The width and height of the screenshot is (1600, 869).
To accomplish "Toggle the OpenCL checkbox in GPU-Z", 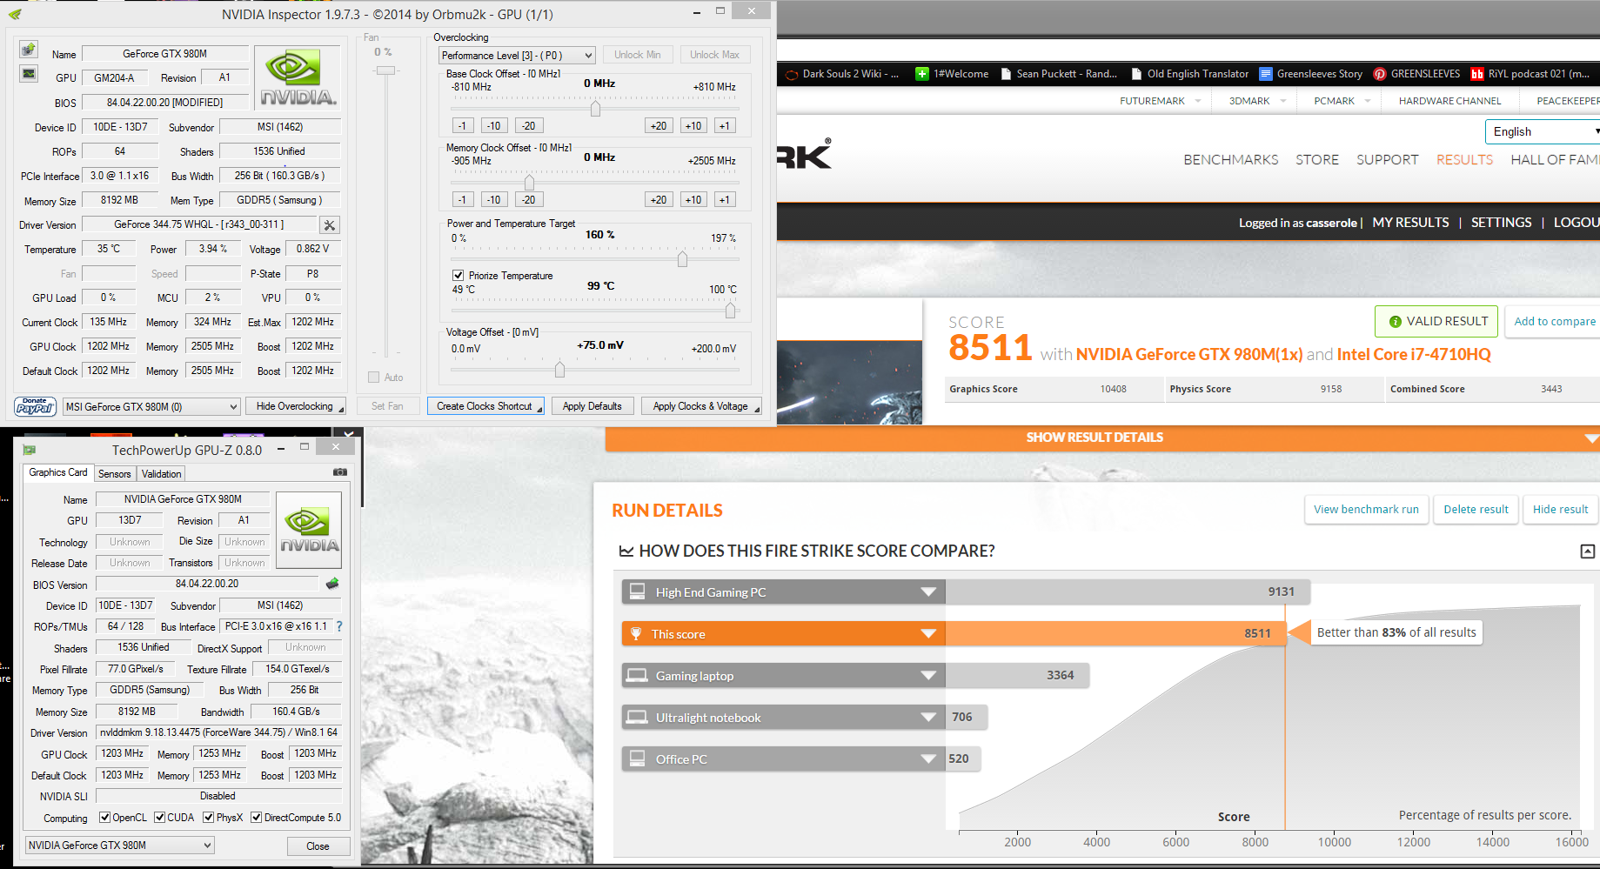I will [105, 817].
